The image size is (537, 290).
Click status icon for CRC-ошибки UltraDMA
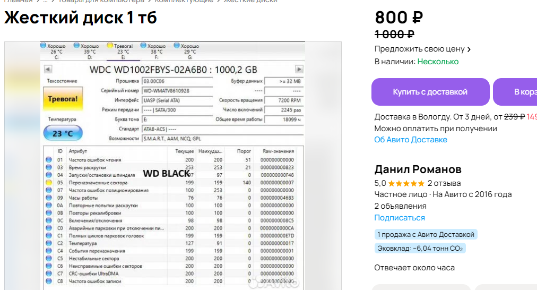pyautogui.click(x=49, y=274)
